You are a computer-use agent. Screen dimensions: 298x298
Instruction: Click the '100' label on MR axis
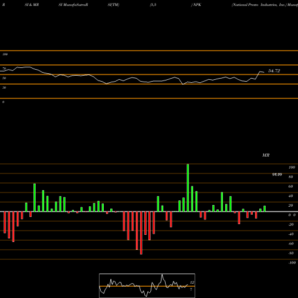point(291,167)
